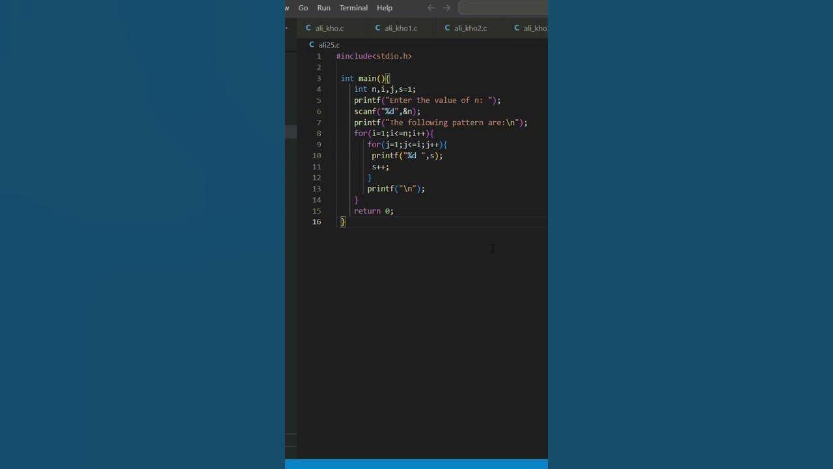
Task: Click line number 1 in the gutter
Action: click(319, 56)
